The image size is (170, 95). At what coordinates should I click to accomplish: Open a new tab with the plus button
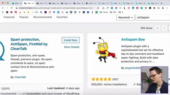161,3
